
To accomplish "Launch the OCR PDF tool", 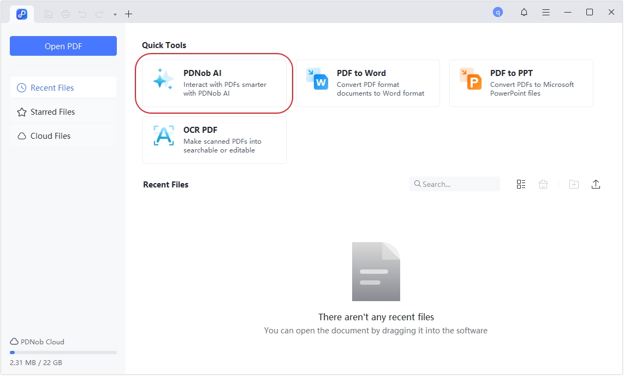I will point(214,140).
